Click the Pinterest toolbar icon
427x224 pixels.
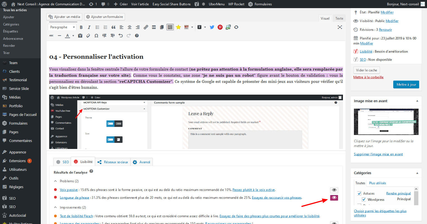click(x=220, y=27)
